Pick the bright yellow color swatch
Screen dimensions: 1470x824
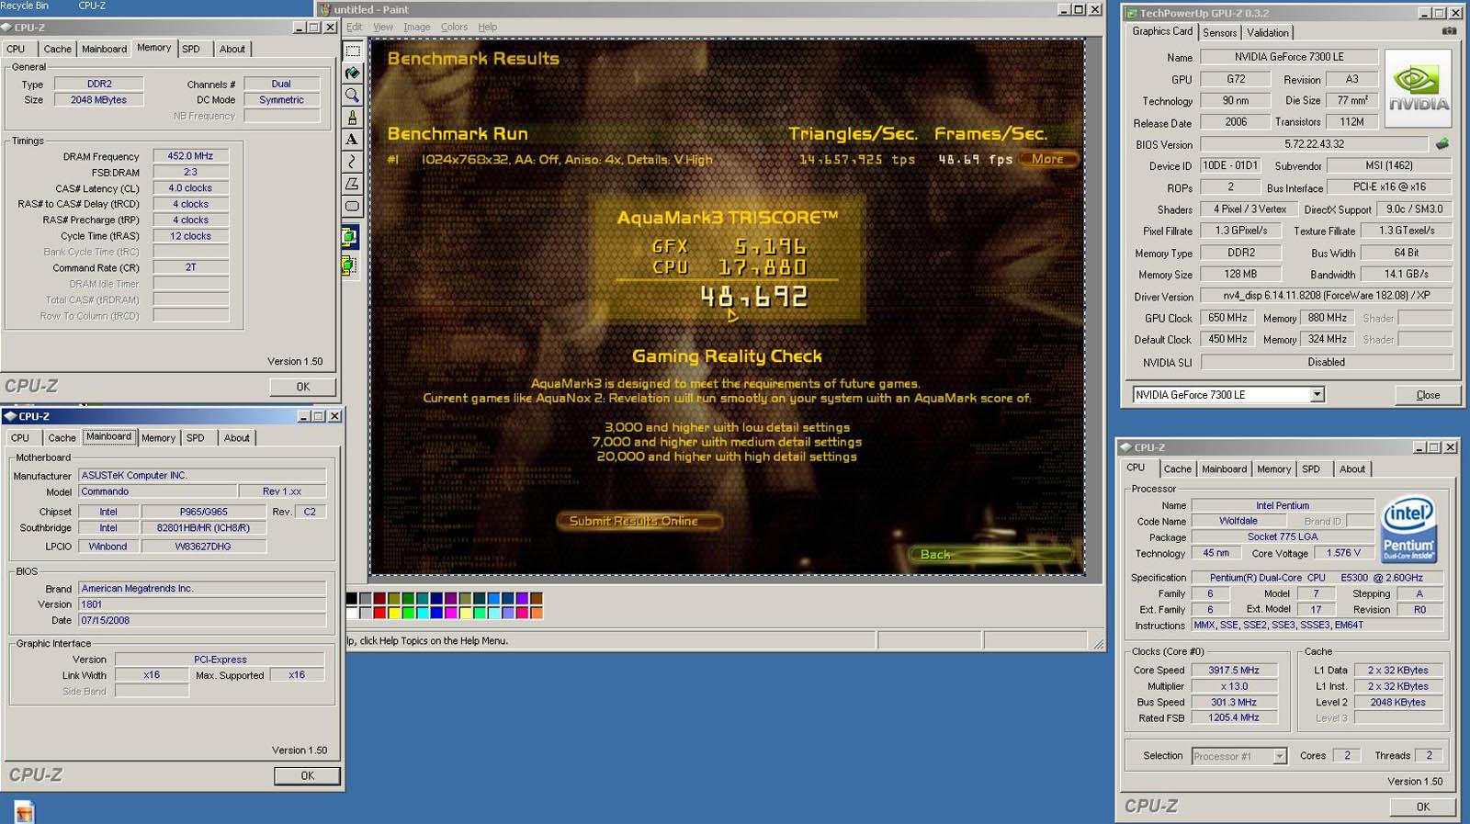pyautogui.click(x=394, y=613)
